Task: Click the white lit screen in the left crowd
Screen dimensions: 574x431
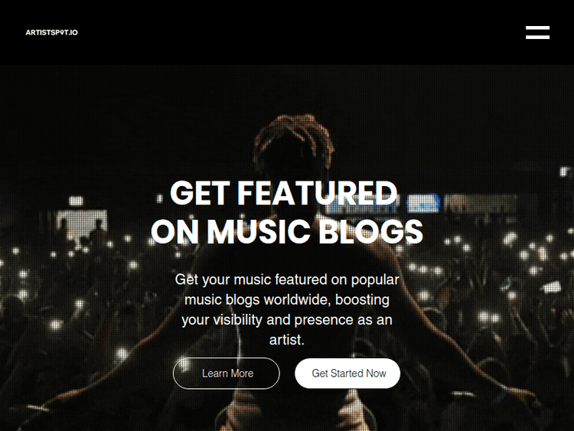Action: [x=81, y=222]
